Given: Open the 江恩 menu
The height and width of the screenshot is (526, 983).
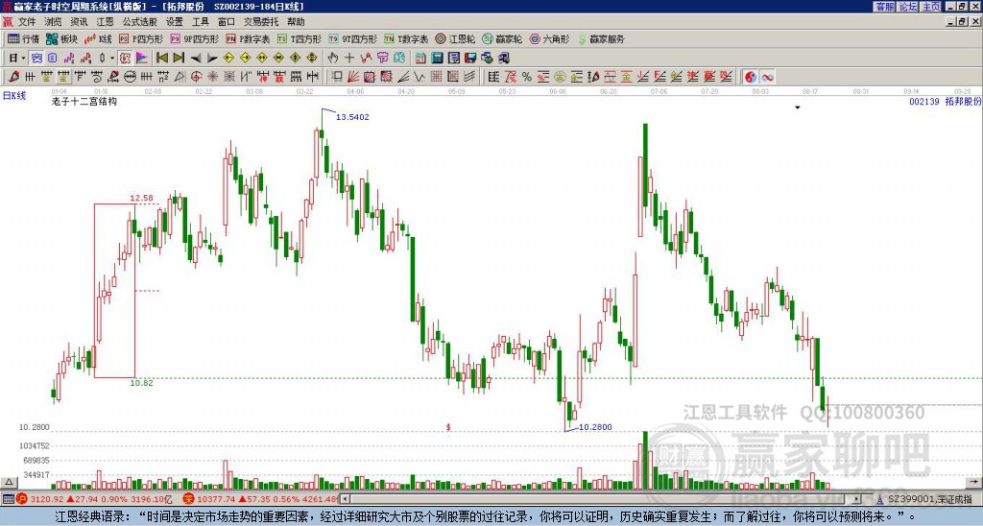Looking at the screenshot, I should click(105, 22).
